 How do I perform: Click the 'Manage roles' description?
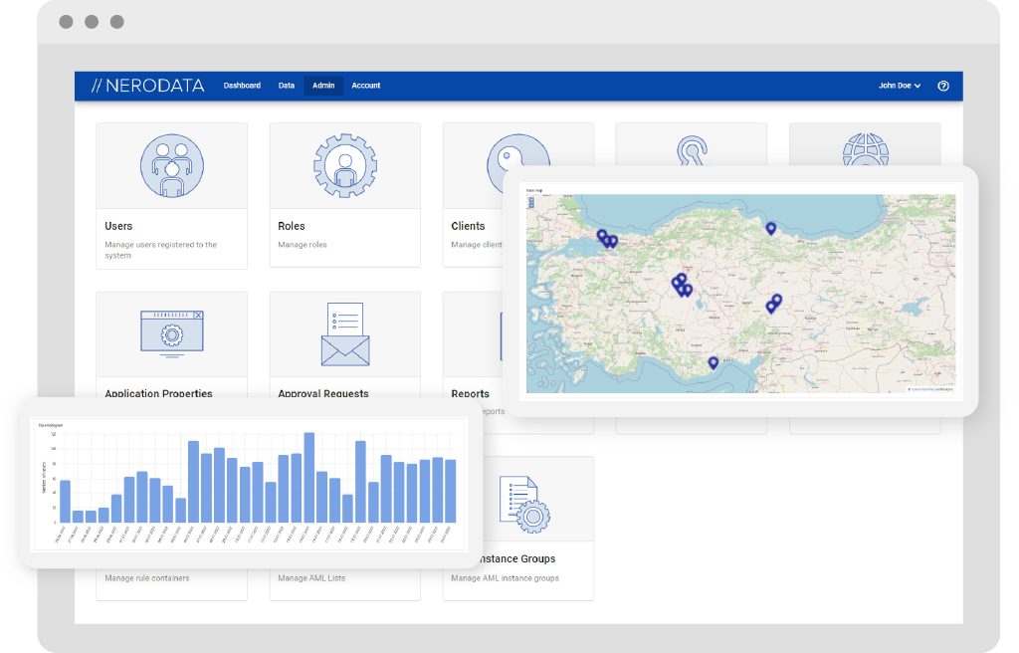303,245
